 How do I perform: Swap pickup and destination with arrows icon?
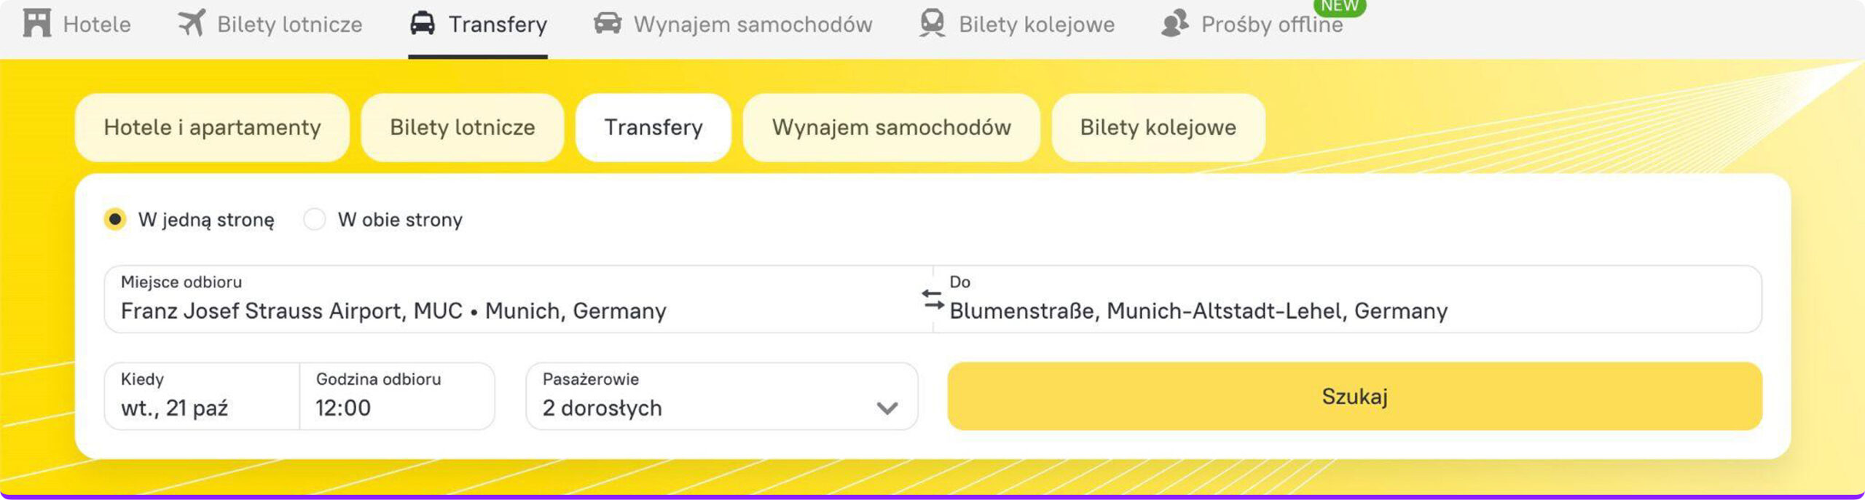coord(932,299)
